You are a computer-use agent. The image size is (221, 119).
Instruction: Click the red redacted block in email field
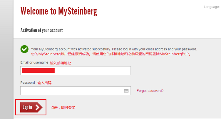point(38,70)
